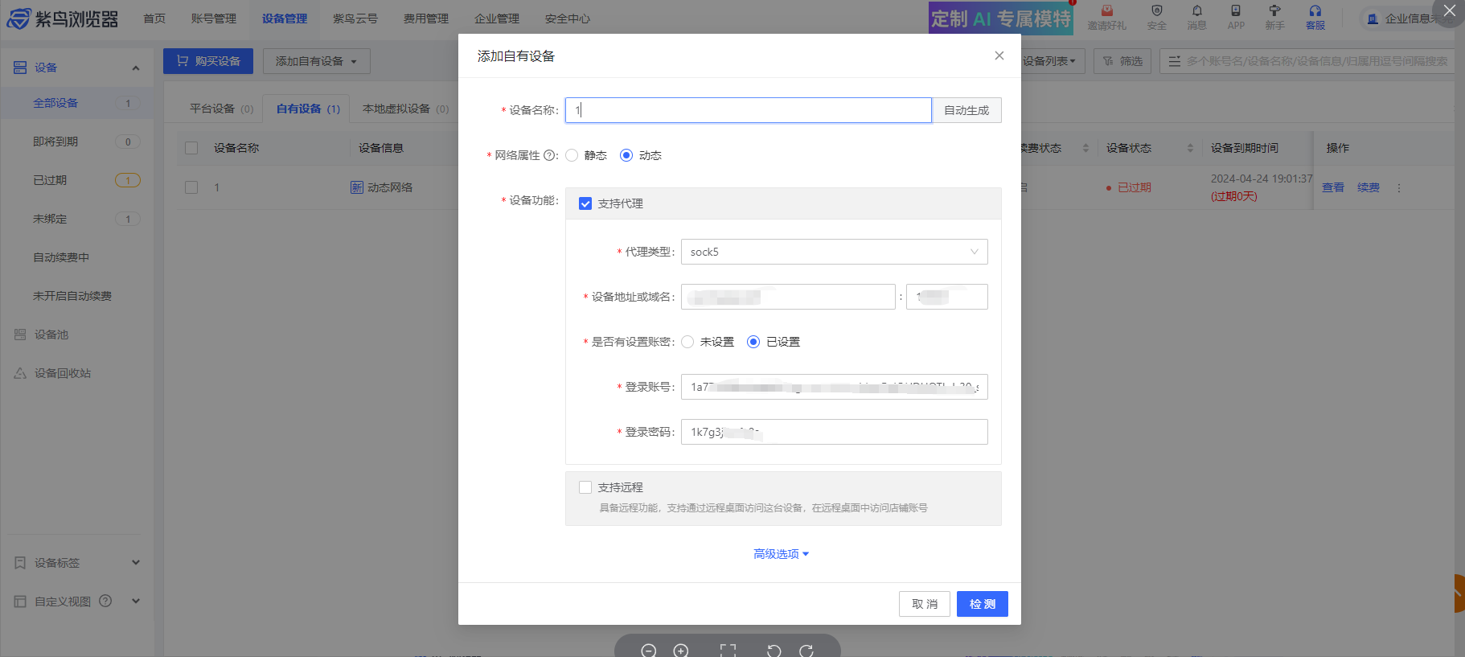1465x657 pixels.
Task: Click the rotate counterclockwise icon
Action: coord(774,651)
